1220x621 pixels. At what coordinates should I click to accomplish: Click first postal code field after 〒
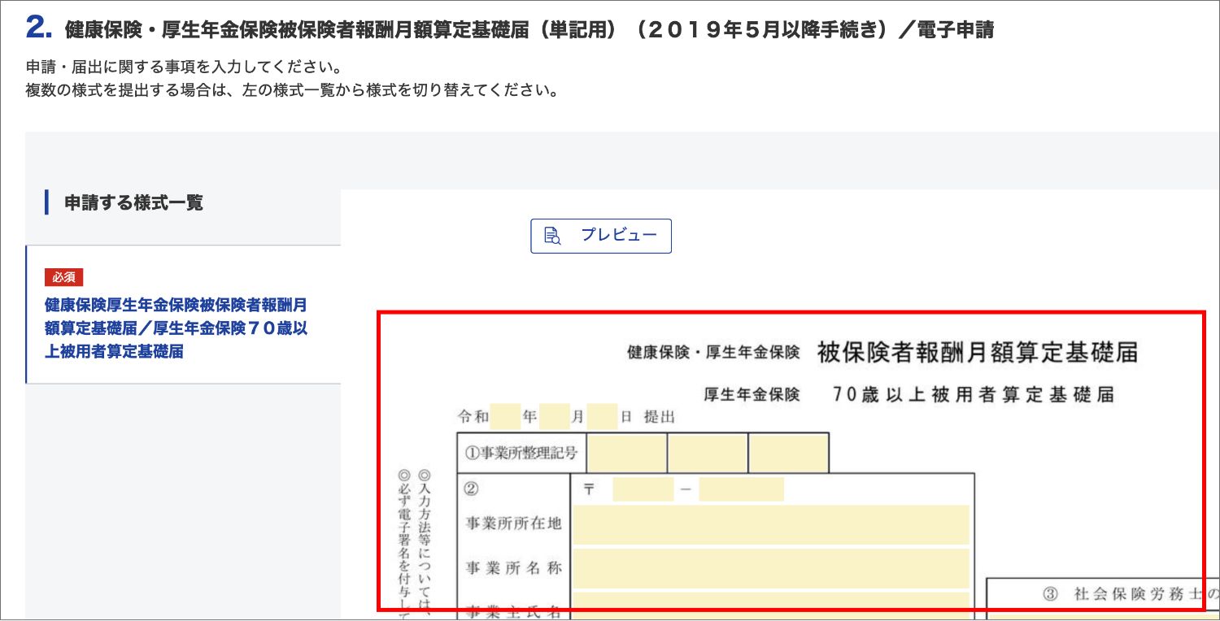(643, 489)
